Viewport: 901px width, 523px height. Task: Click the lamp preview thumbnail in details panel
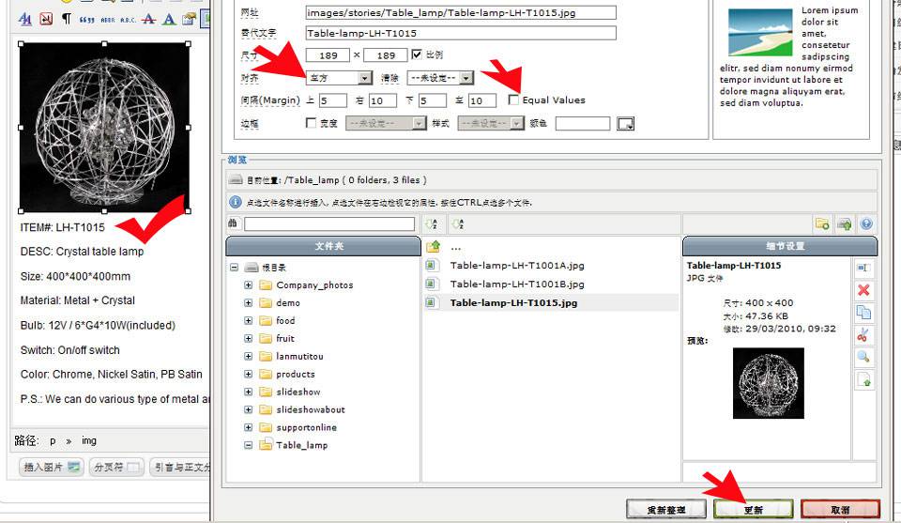click(769, 383)
